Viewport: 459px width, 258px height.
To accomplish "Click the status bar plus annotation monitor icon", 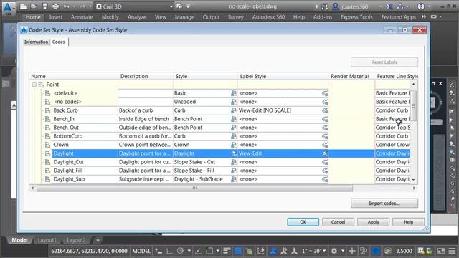I will coord(352,251).
